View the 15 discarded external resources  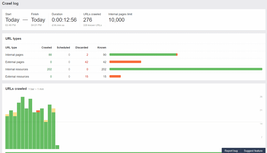pos(86,77)
